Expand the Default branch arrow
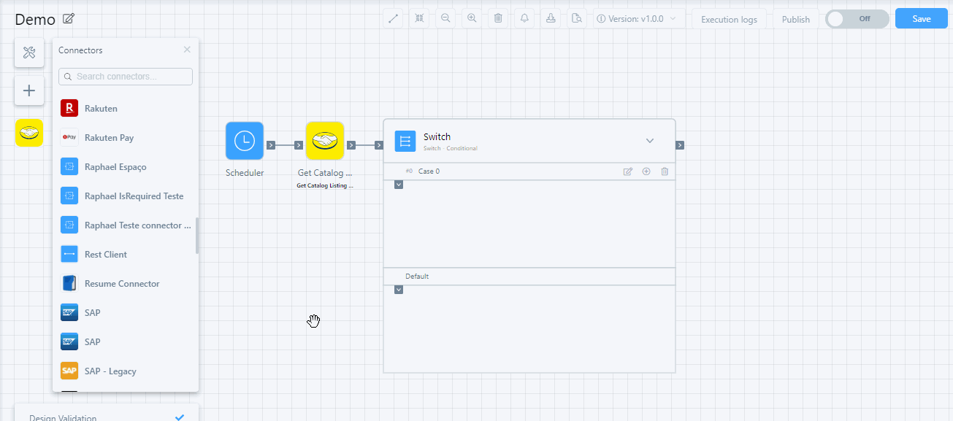The image size is (953, 421). (399, 290)
